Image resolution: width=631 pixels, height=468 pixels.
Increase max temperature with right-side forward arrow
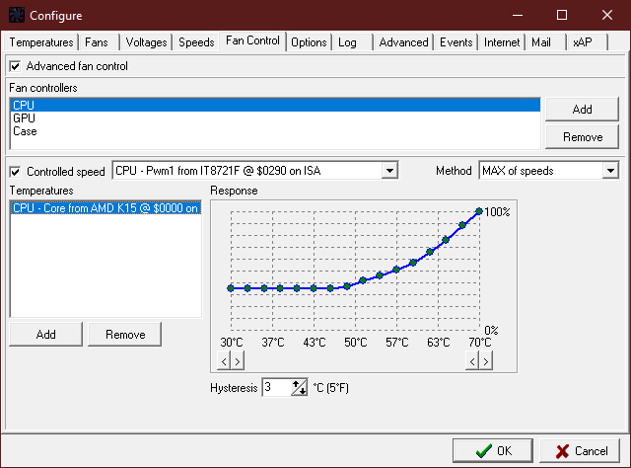click(x=486, y=361)
